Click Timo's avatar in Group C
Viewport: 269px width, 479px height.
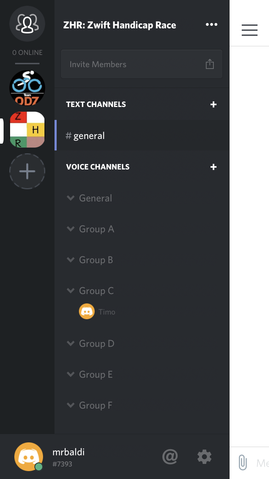pyautogui.click(x=86, y=311)
